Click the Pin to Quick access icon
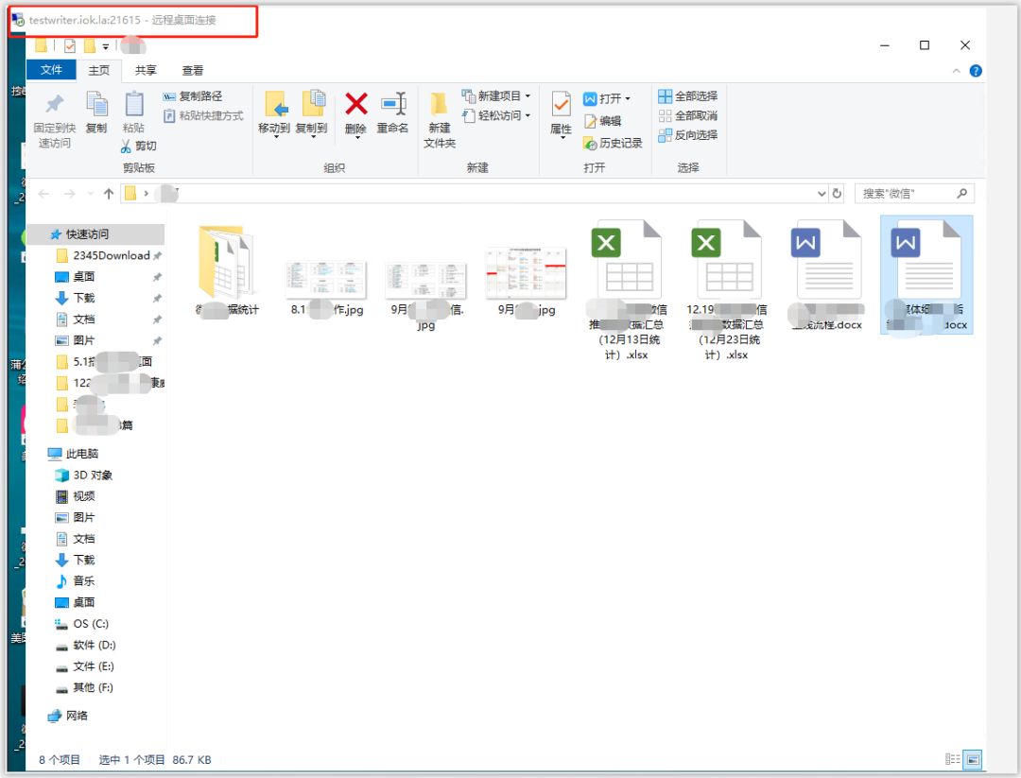Viewport: 1021px width, 778px height. pyautogui.click(x=55, y=104)
